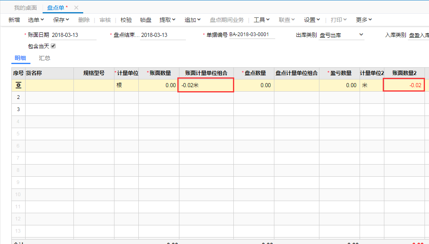The width and height of the screenshot is (429, 244).
Task: Click the 审核 button
Action: click(106, 20)
